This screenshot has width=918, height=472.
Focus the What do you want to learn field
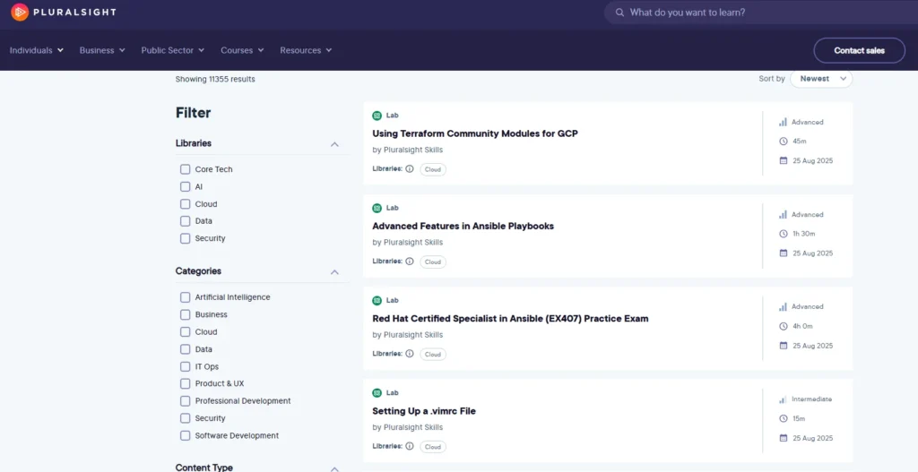[x=761, y=13]
